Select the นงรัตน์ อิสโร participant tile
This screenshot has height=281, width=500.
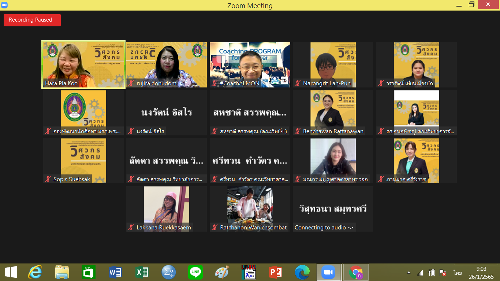point(167,113)
